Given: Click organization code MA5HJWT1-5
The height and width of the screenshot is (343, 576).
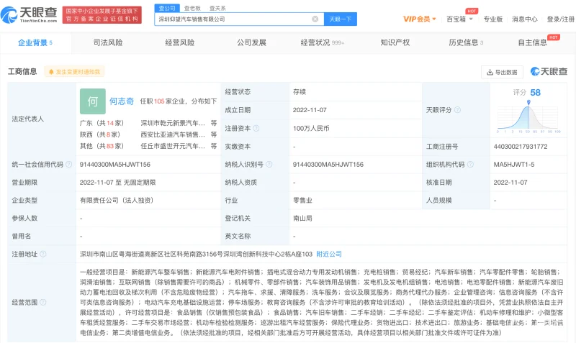Looking at the screenshot, I should pos(514,165).
